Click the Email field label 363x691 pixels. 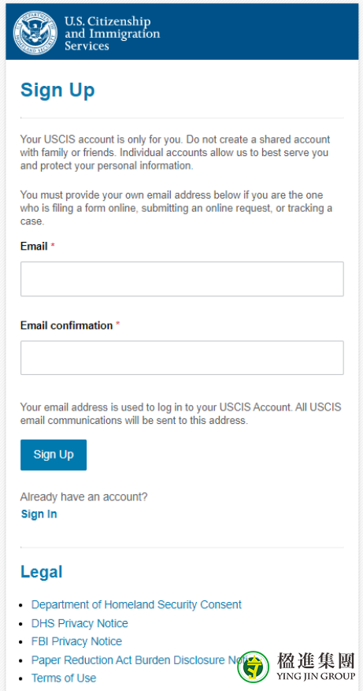point(34,247)
